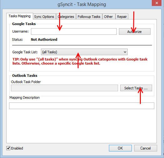The image size is (164, 158).
Task: Click Select Tasks button
Action: [x=136, y=88]
